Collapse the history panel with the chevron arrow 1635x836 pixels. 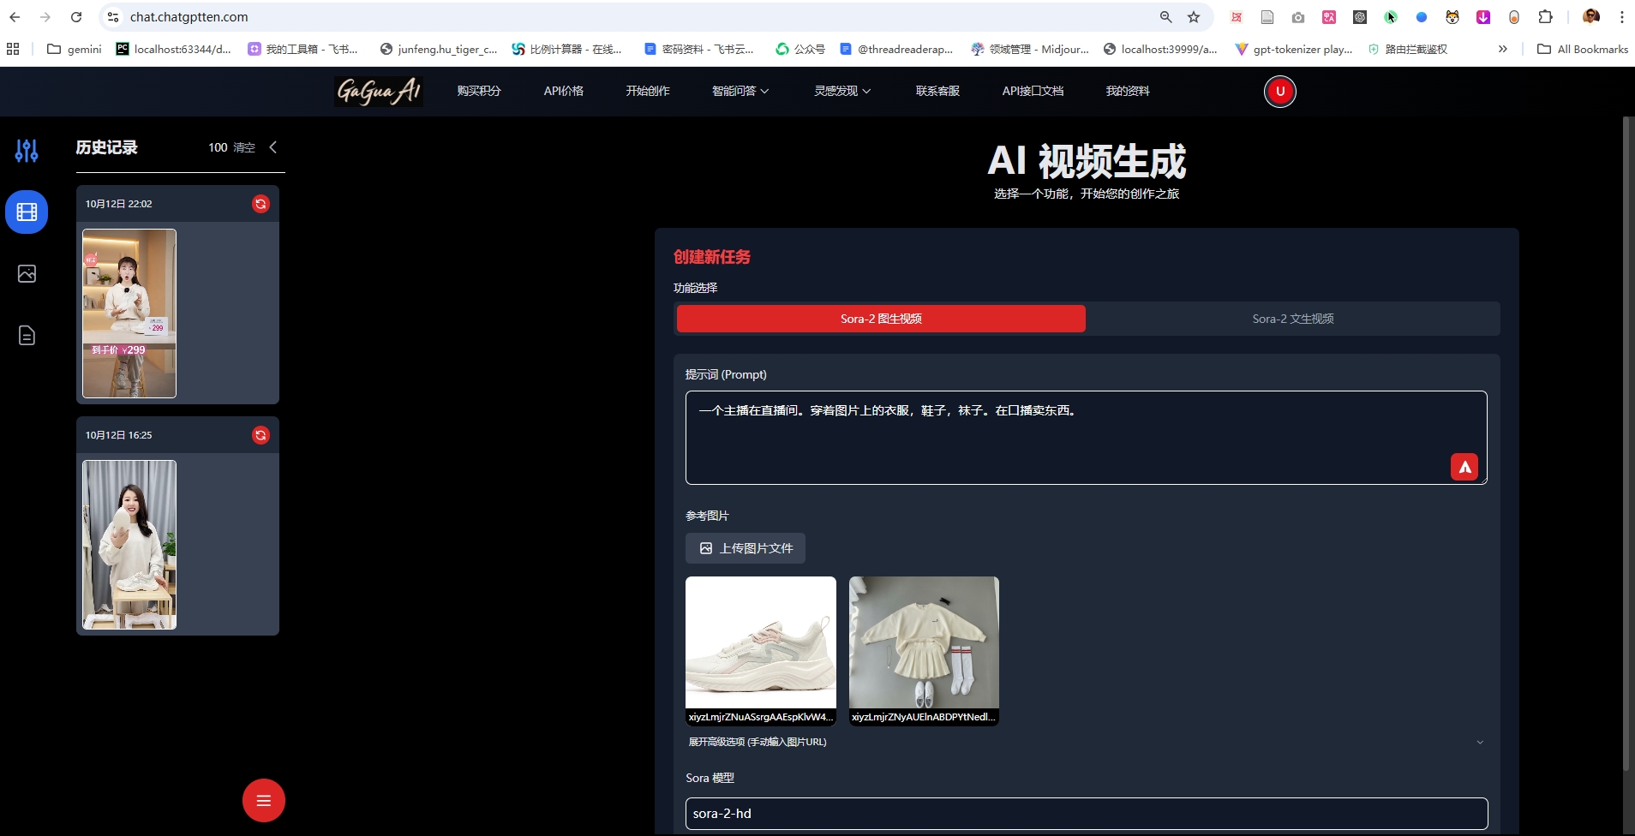(272, 146)
